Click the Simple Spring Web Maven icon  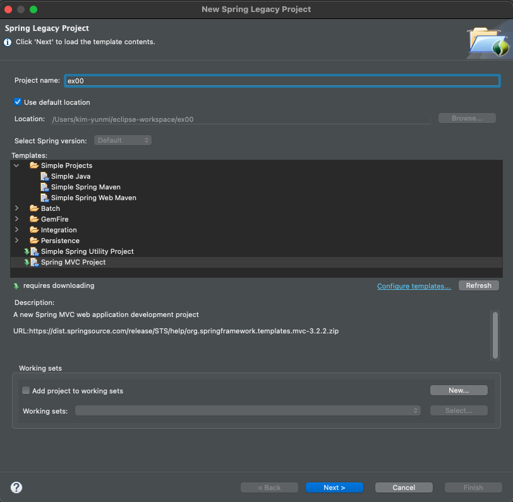(44, 198)
